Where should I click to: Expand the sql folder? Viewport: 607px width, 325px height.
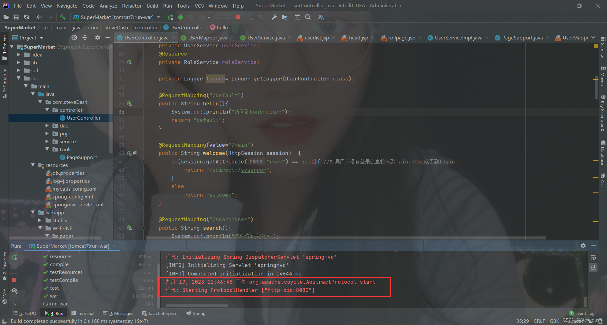(18, 70)
